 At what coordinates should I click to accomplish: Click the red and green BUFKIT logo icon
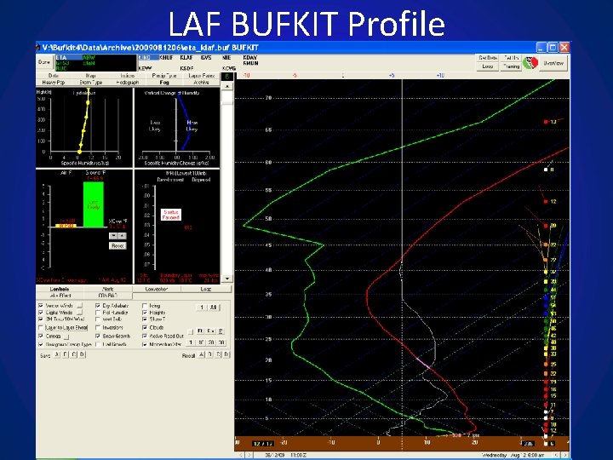point(530,62)
